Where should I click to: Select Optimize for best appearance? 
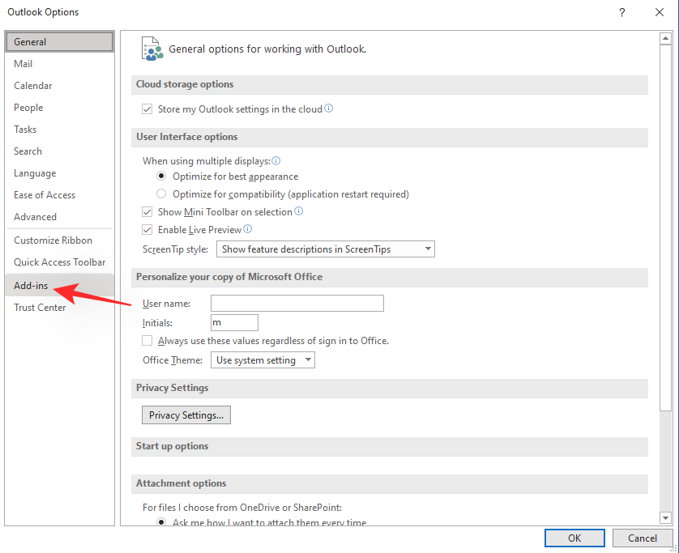pos(161,177)
